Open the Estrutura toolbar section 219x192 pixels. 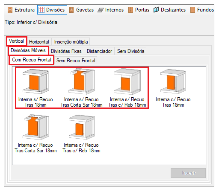(21, 10)
